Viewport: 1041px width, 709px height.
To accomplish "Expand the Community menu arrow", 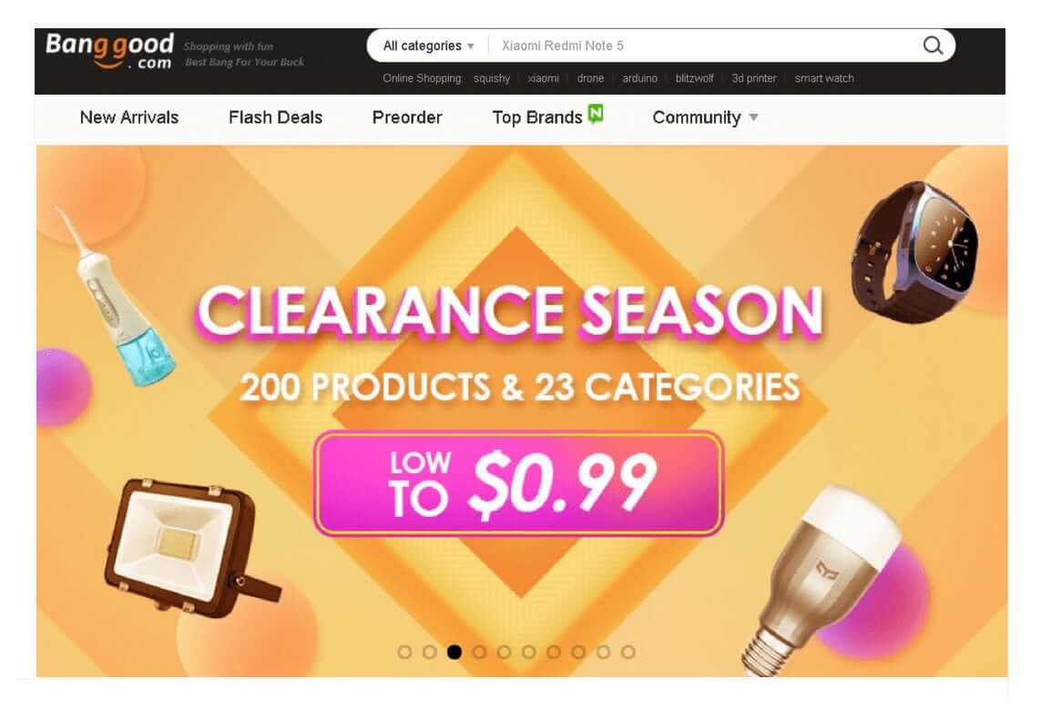I will click(x=753, y=117).
